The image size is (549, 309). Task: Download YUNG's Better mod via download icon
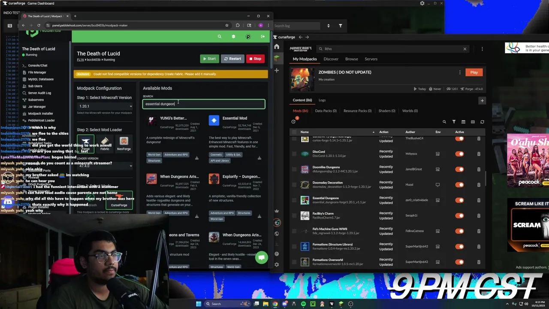(x=196, y=158)
